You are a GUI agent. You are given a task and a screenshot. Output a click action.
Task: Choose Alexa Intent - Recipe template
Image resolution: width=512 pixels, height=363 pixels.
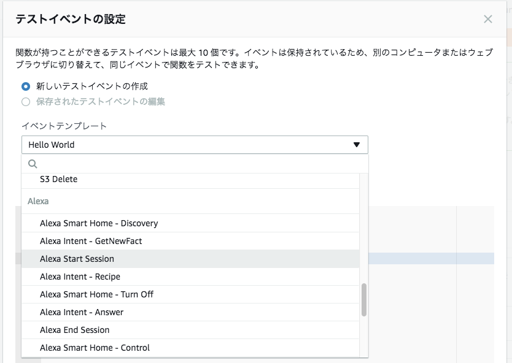point(80,277)
